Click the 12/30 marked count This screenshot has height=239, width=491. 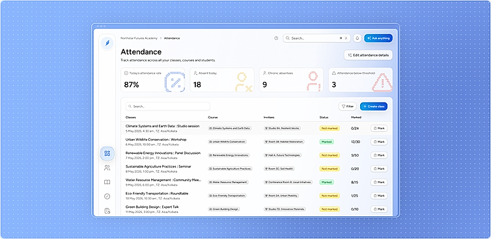[x=356, y=142]
